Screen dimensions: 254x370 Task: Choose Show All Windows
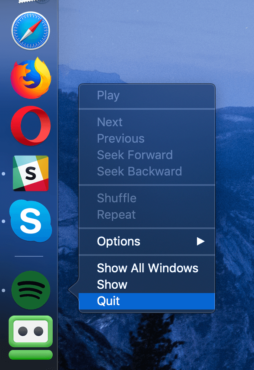pos(147,268)
